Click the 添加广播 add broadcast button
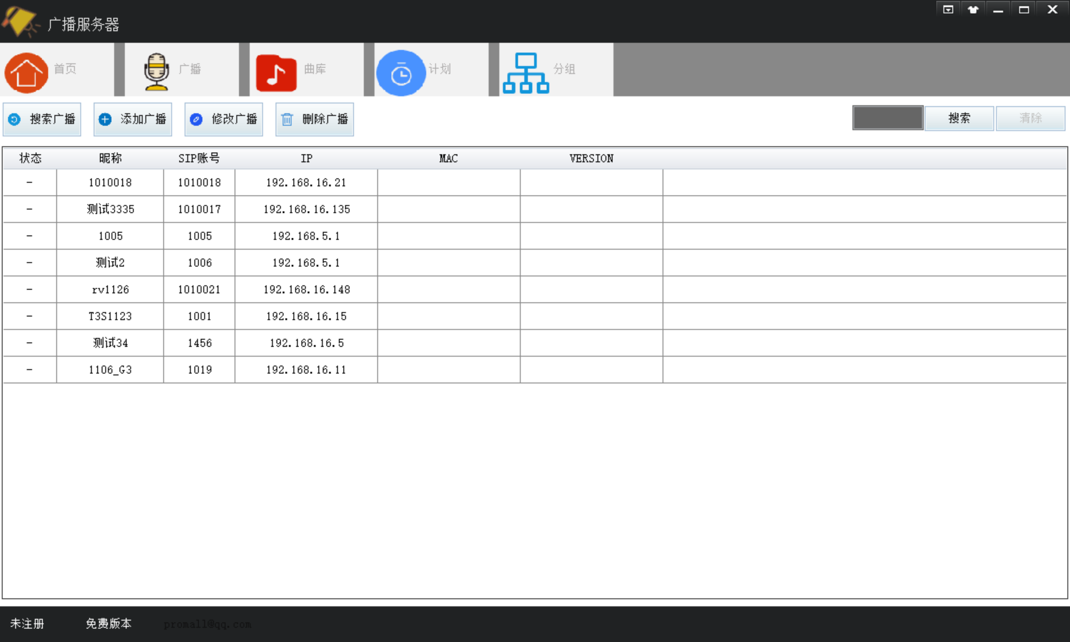This screenshot has width=1070, height=642. (x=133, y=119)
